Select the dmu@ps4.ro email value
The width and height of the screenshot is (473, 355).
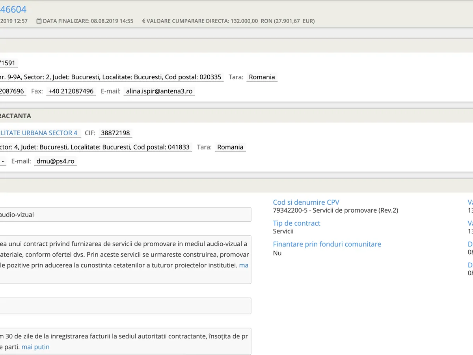pyautogui.click(x=55, y=161)
